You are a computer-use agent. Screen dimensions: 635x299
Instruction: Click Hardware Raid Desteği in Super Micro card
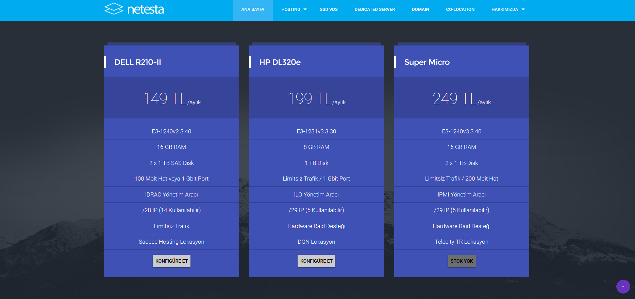(462, 226)
